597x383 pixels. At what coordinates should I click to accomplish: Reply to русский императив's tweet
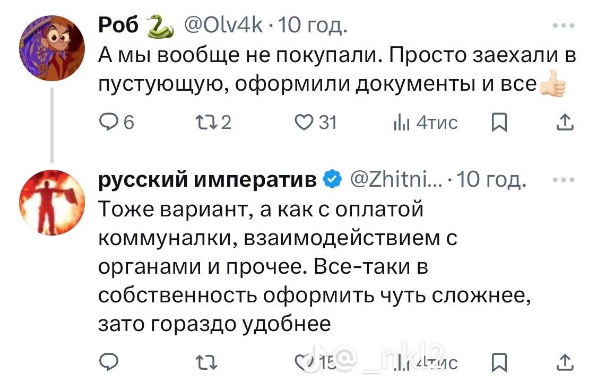109,362
